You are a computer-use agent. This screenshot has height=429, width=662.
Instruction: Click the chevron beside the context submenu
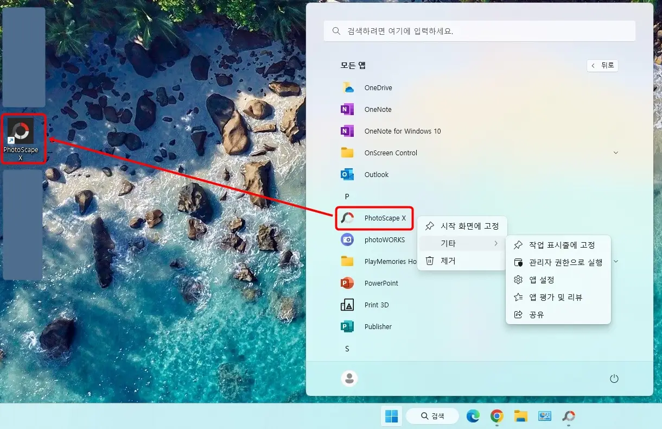pyautogui.click(x=496, y=243)
